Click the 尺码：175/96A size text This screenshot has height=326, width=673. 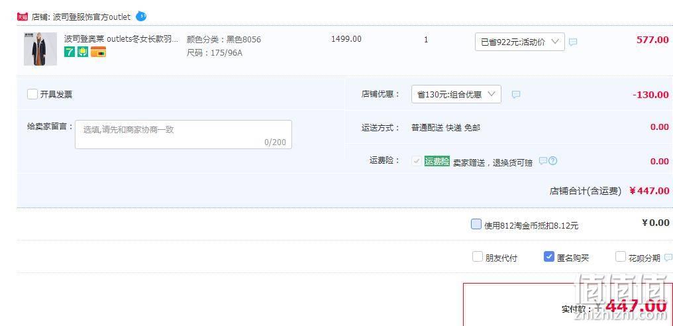pyautogui.click(x=215, y=53)
